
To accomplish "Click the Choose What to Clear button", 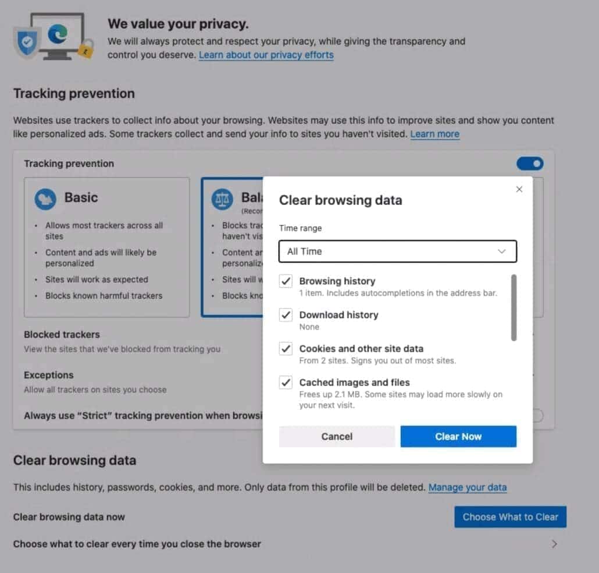I will [x=510, y=517].
